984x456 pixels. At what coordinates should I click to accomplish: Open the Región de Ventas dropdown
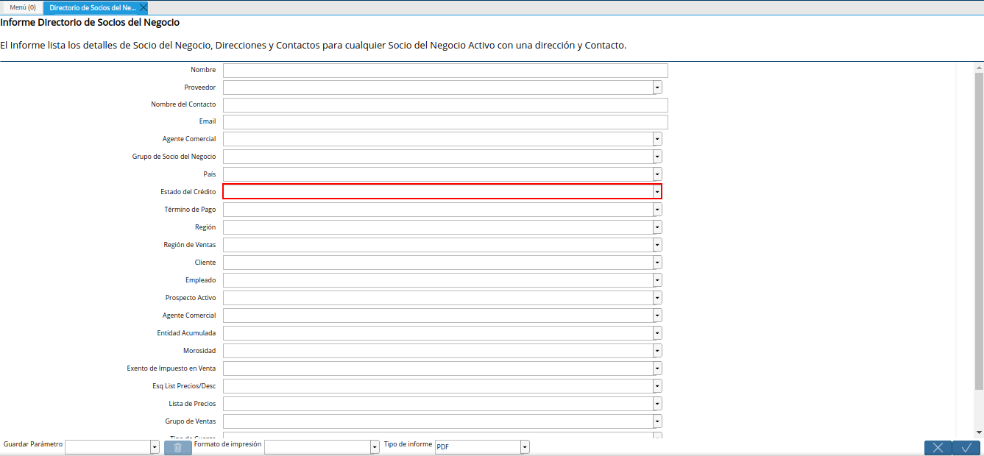coord(657,245)
